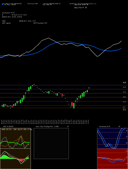Select the (MGR) 28.7, 32.4, 17.9 values
The width and height of the screenshot is (128, 169).
[27, 21]
